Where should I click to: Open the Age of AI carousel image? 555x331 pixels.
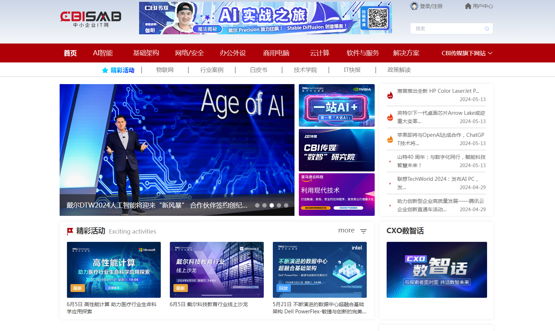click(x=177, y=150)
